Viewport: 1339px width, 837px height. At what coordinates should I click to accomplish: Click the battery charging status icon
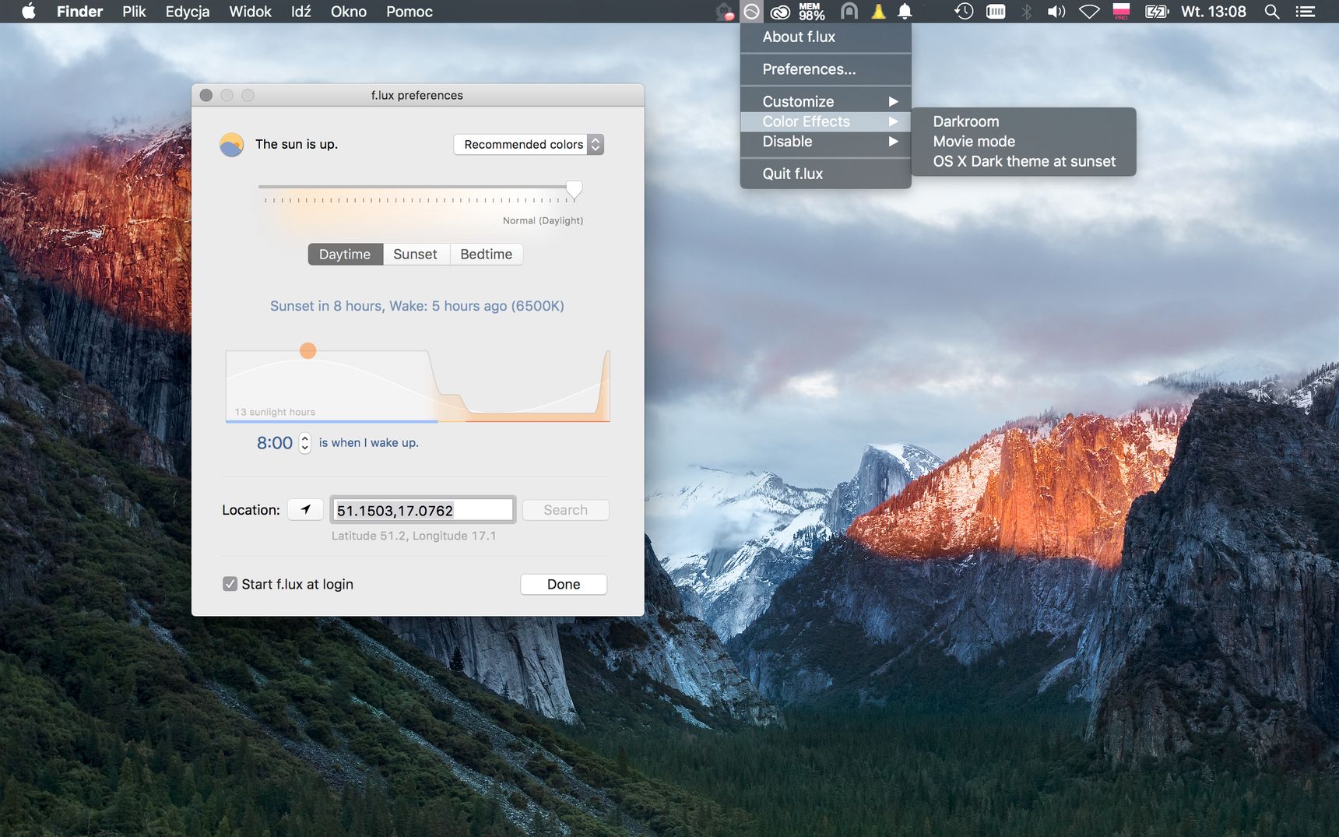[1157, 12]
